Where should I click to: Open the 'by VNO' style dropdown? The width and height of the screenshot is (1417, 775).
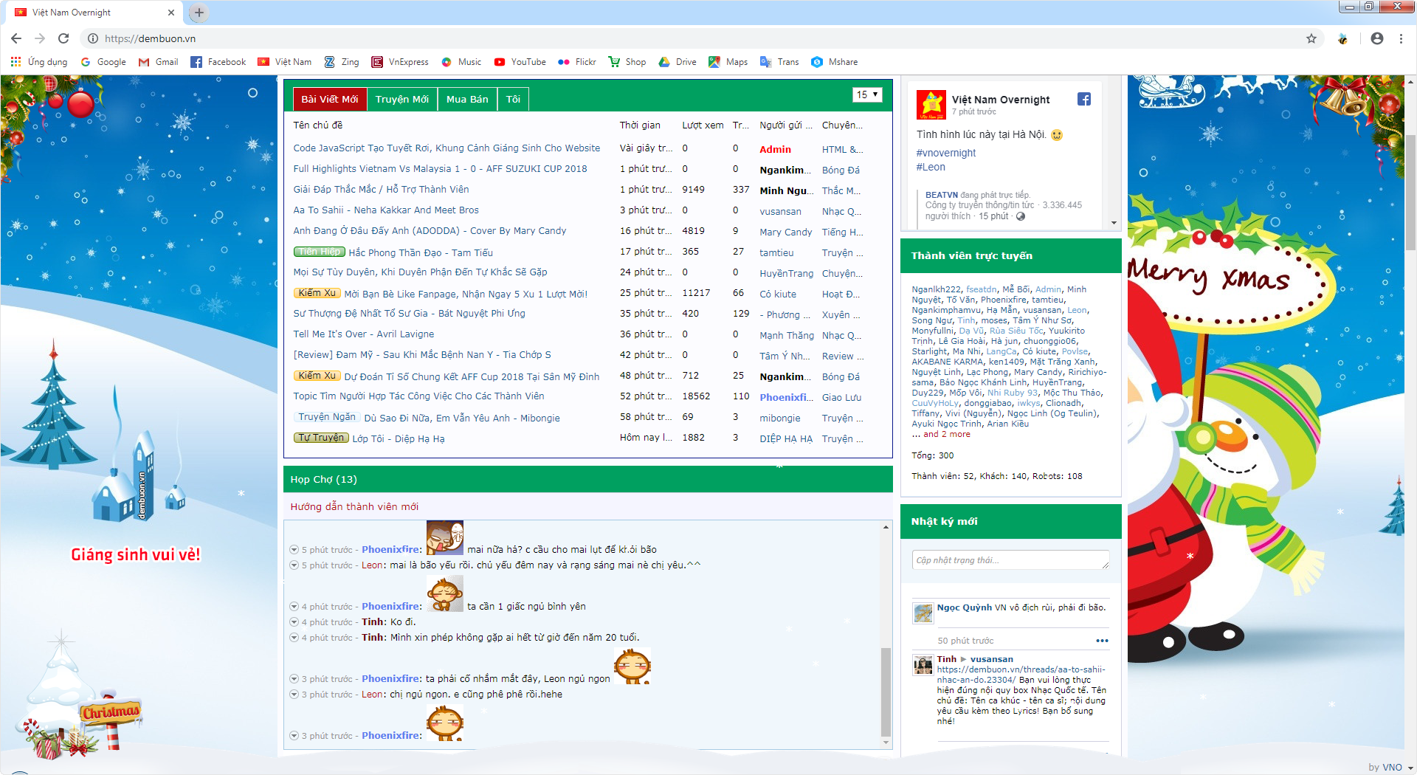click(x=1390, y=767)
